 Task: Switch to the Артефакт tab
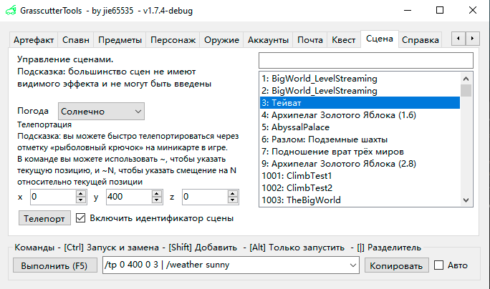click(x=34, y=40)
